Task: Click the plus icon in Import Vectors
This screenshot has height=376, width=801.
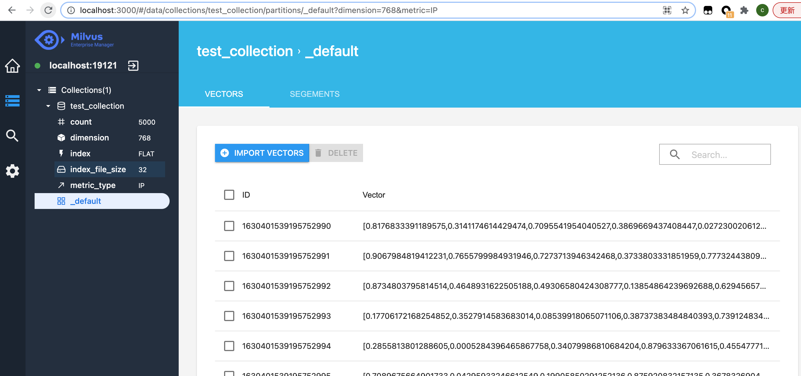Action: pyautogui.click(x=225, y=153)
